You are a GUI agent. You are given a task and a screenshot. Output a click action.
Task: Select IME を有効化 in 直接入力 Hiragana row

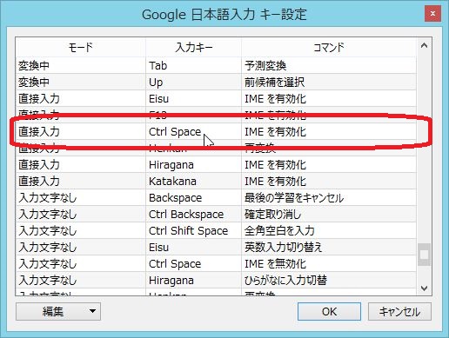(x=329, y=165)
